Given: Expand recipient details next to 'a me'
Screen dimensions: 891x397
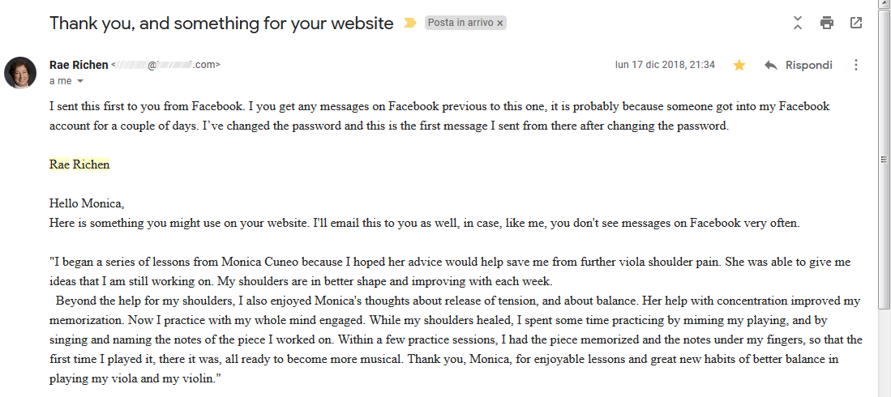Looking at the screenshot, I should [80, 81].
